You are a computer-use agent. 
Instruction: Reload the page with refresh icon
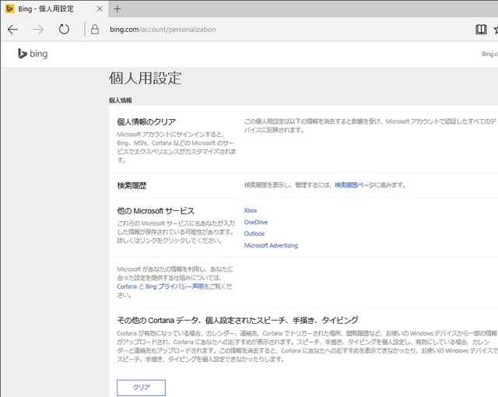pyautogui.click(x=64, y=30)
